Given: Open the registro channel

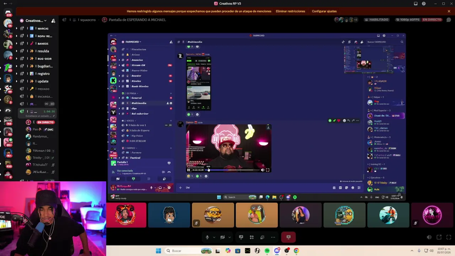Looking at the screenshot, I should click(x=37, y=74).
